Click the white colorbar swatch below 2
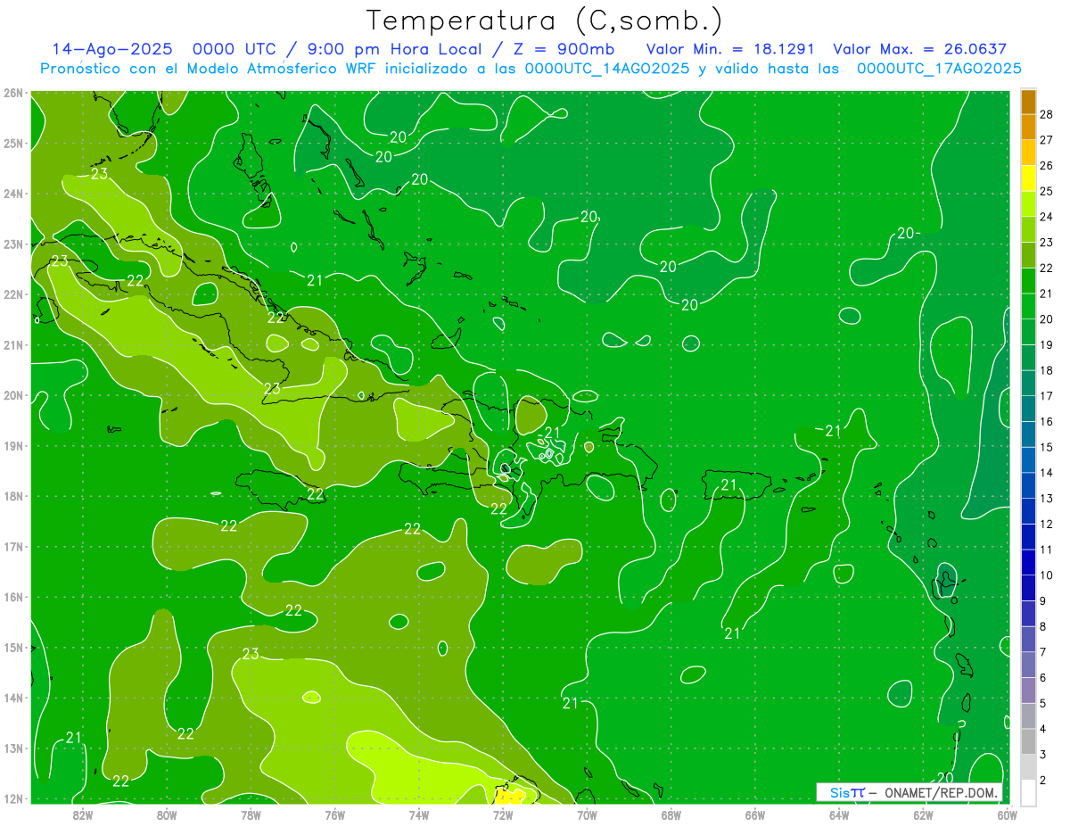The height and width of the screenshot is (827, 1070). [x=1028, y=792]
